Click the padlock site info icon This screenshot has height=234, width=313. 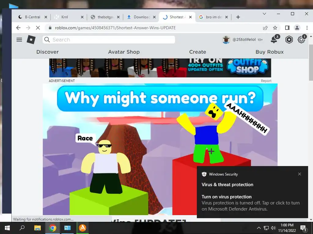pyautogui.click(x=50, y=28)
